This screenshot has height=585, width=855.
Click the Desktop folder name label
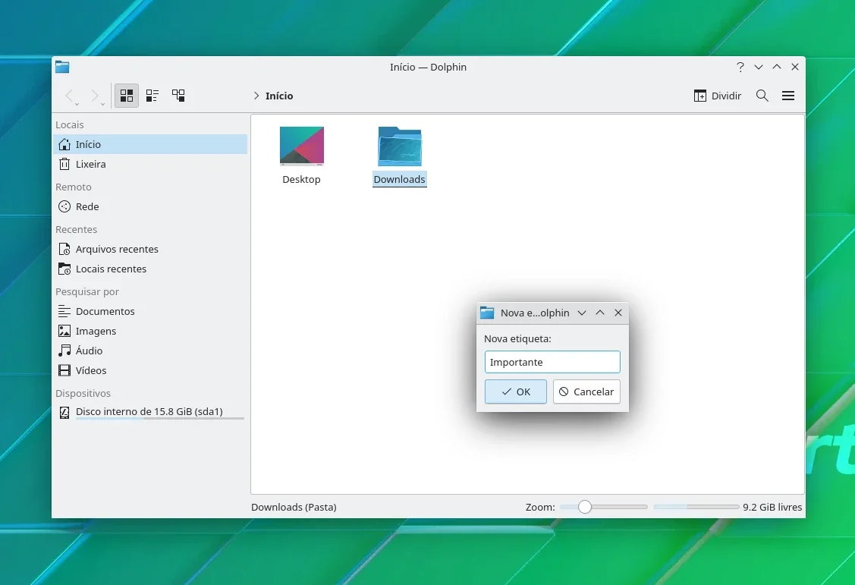[301, 179]
